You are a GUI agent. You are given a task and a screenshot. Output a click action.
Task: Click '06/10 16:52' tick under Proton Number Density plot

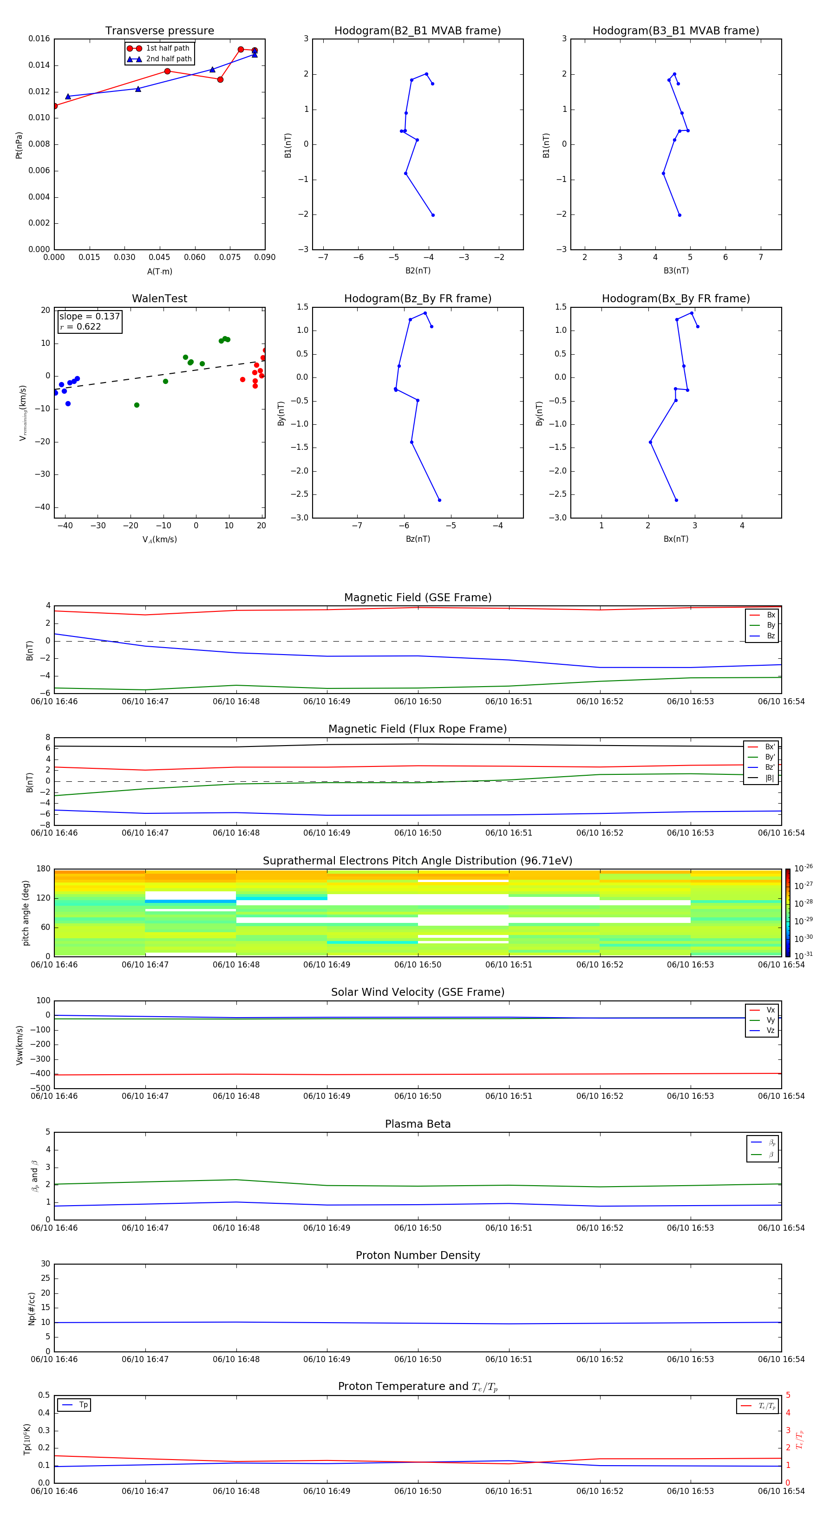pos(600,1359)
